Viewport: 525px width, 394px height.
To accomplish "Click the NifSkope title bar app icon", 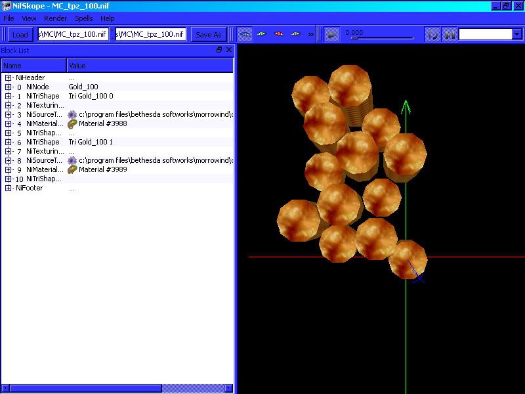I will click(7, 6).
